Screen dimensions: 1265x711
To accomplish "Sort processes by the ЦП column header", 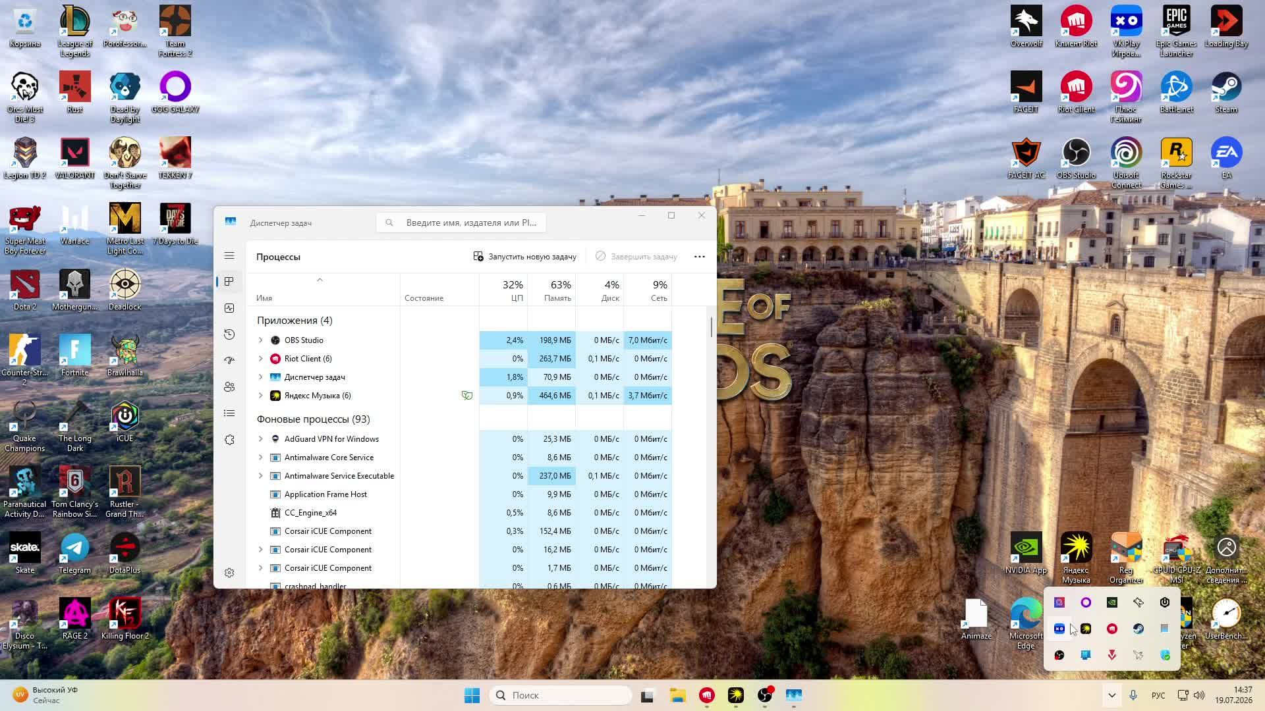I will pos(503,290).
